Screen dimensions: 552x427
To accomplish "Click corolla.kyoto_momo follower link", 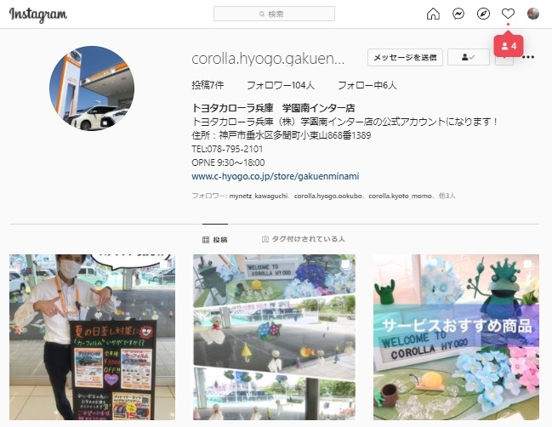I will click(x=400, y=196).
